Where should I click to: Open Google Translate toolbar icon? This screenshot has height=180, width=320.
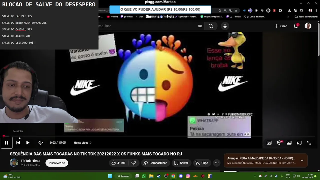coord(295,10)
